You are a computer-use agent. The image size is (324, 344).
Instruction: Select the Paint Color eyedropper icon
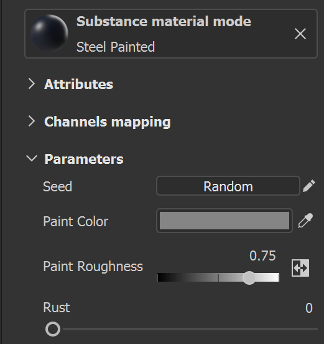pos(305,221)
